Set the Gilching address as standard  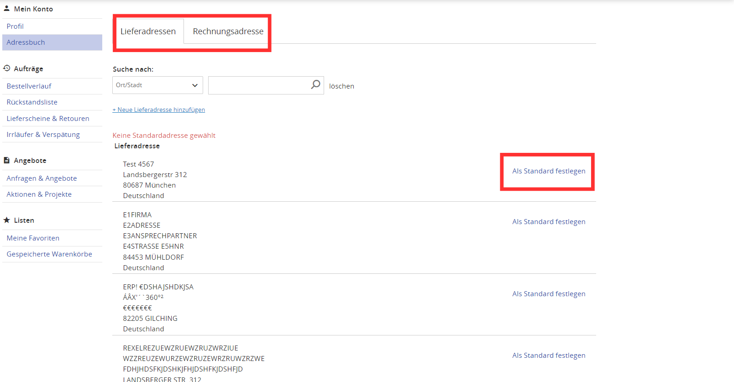click(x=548, y=294)
